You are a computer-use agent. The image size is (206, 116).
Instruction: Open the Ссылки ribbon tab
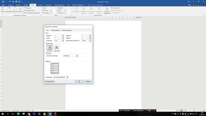40,5
